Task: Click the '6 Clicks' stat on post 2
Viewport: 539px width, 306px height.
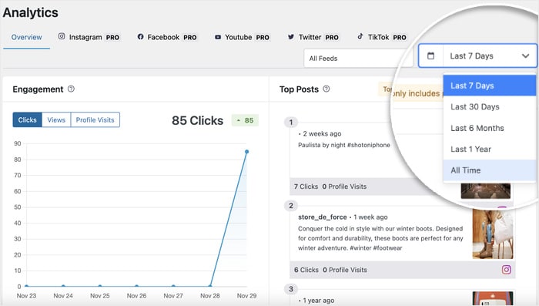Action: tap(306, 270)
